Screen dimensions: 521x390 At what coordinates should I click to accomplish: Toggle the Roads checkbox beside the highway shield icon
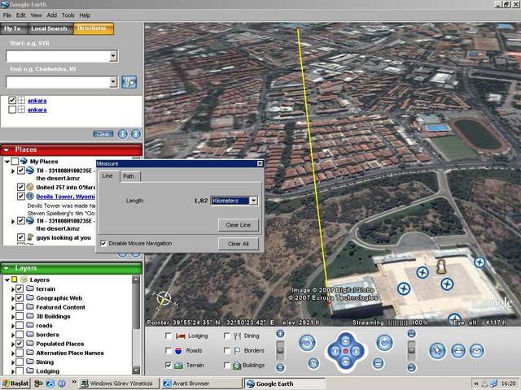coord(169,350)
